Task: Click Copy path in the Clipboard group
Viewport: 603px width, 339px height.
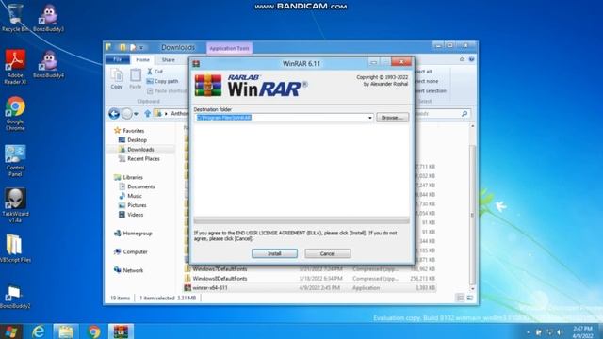Action: [x=162, y=81]
